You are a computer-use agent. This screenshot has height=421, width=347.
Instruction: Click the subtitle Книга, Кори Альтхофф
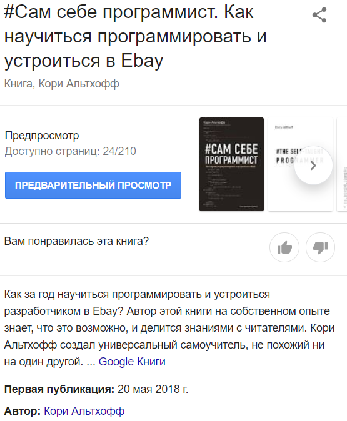coord(61,84)
